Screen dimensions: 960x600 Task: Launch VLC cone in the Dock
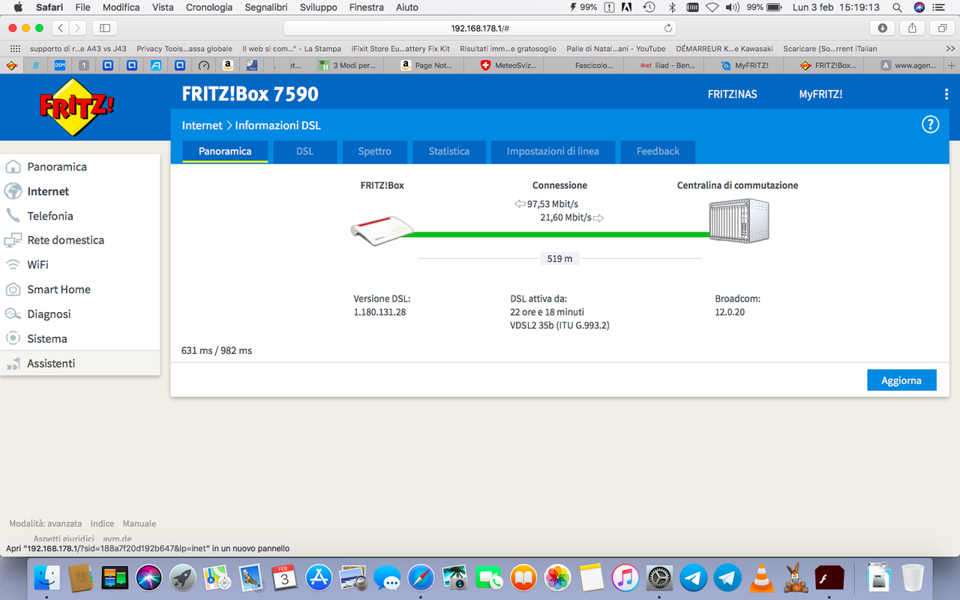tap(762, 577)
